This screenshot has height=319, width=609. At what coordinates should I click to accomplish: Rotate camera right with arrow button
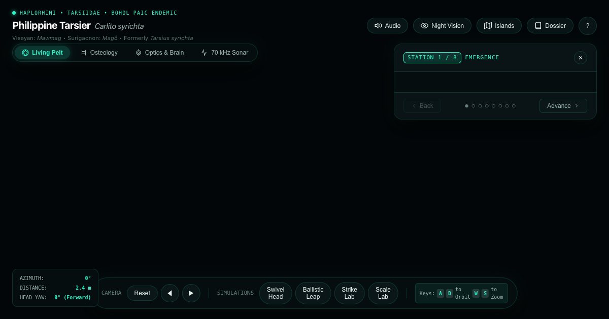(191, 293)
